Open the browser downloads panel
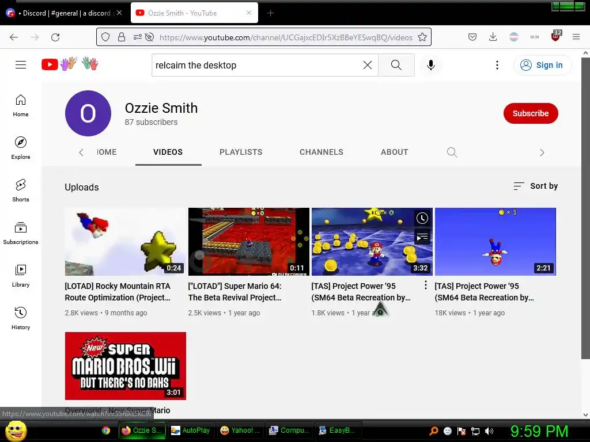Image resolution: width=590 pixels, height=442 pixels. (493, 37)
